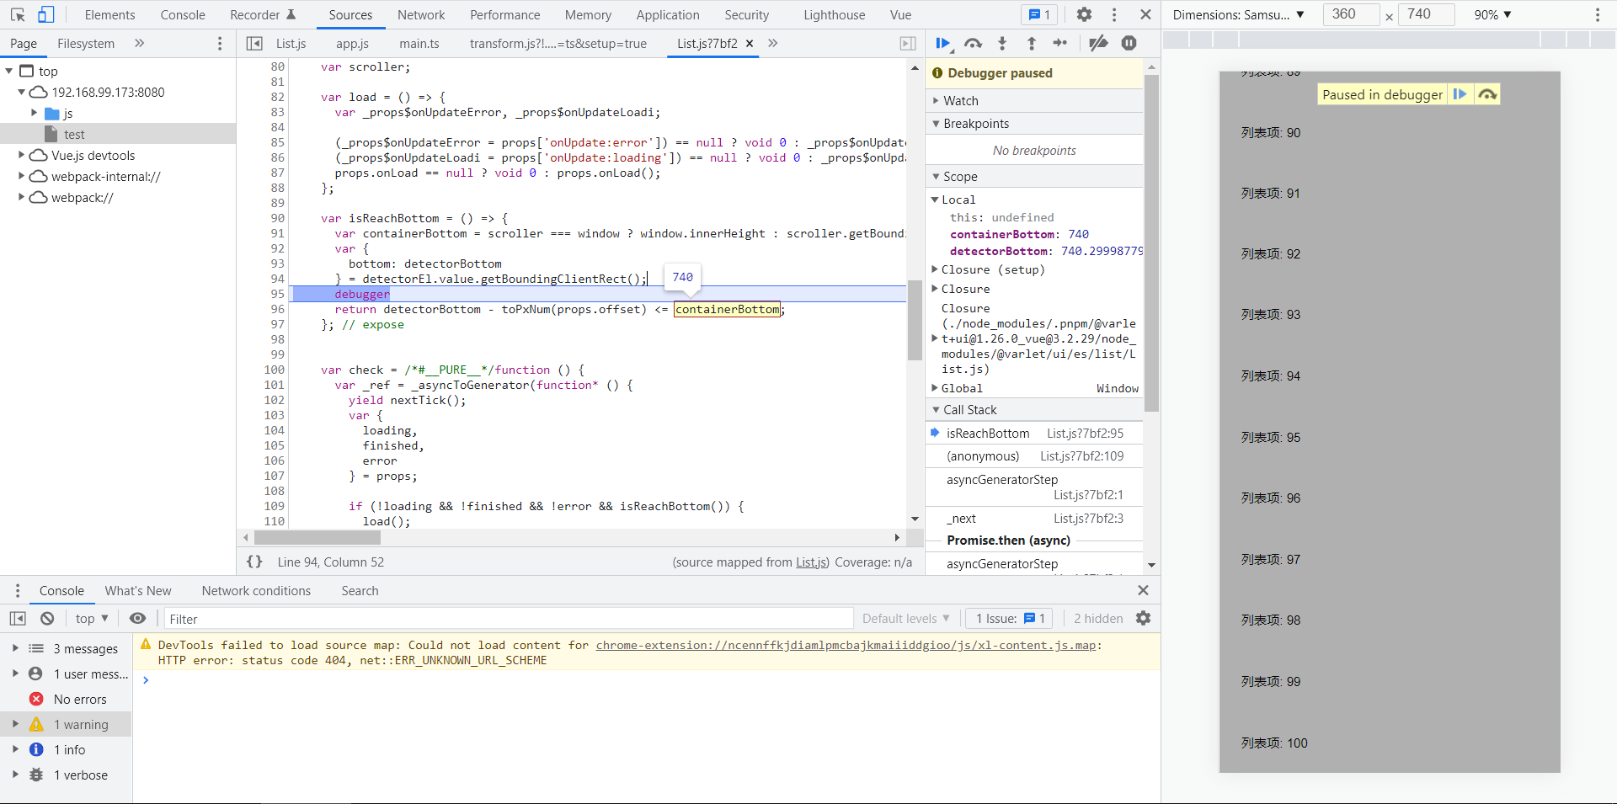
Task: Open DevTools settings gear
Action: pos(1084,14)
